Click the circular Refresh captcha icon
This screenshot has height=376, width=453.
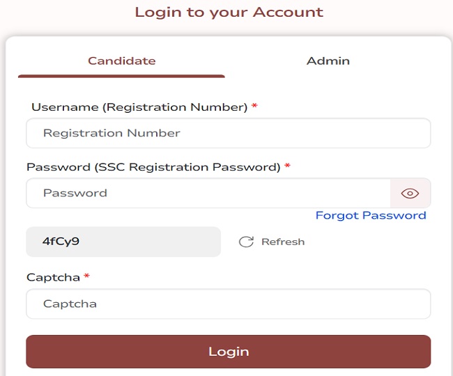click(x=246, y=242)
